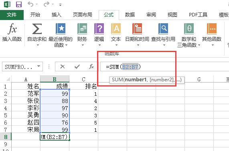Open the 文件 tab
This screenshot has height=151, width=229.
pyautogui.click(x=12, y=15)
